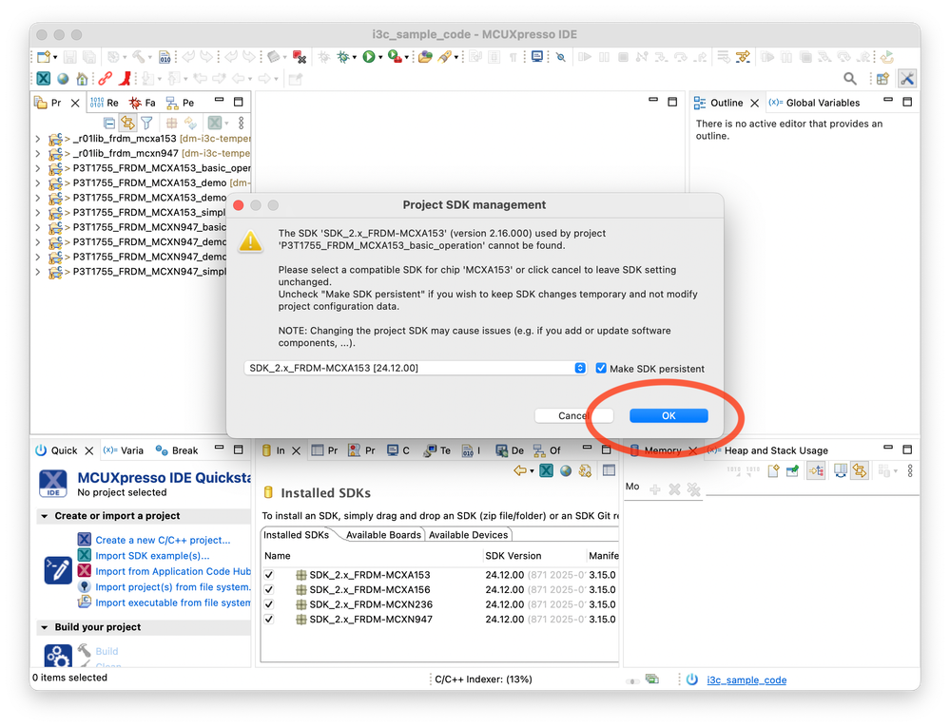Click Collapse All in Project Explorer
The width and height of the screenshot is (950, 727).
point(109,123)
